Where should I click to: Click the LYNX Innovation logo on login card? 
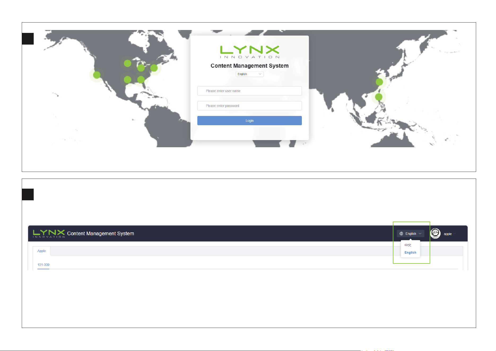(250, 52)
